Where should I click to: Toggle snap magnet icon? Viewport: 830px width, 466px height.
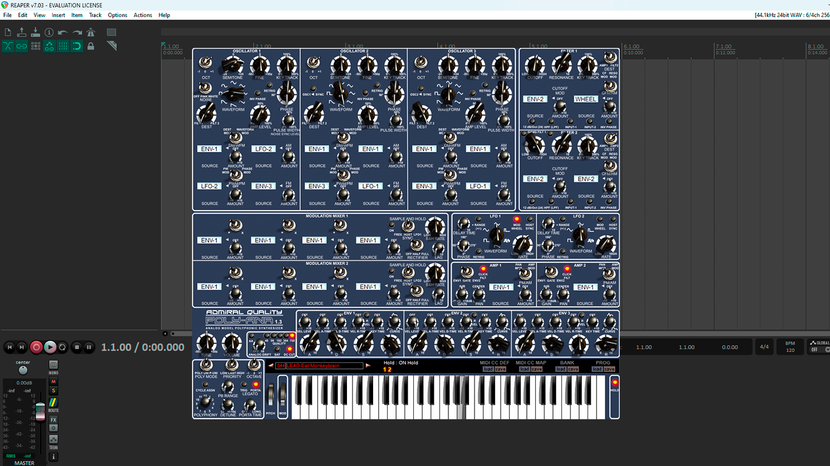[77, 46]
